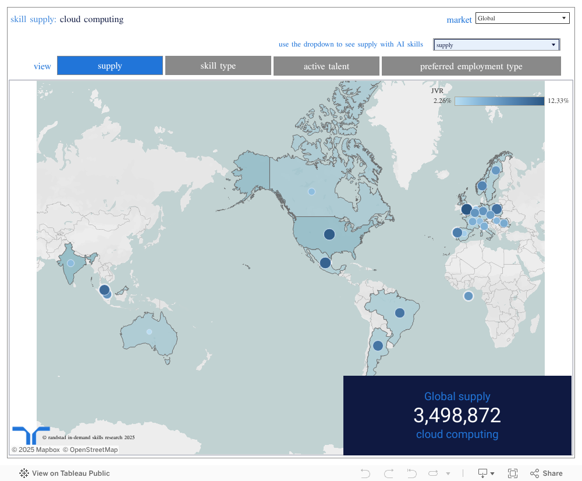Click the supply tab button
Image resolution: width=582 pixels, height=481 pixels.
tap(109, 66)
